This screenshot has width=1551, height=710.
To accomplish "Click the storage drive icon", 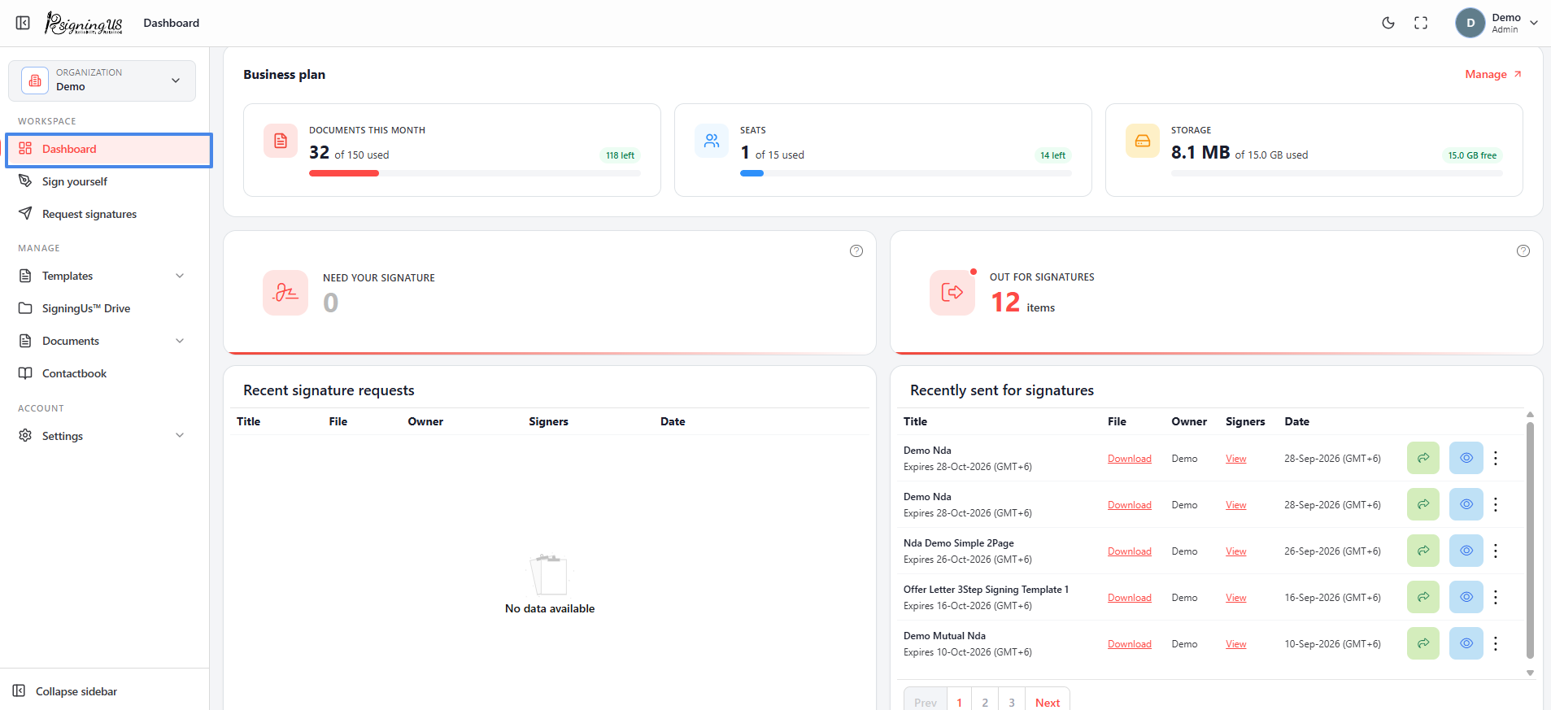I will tap(1143, 141).
